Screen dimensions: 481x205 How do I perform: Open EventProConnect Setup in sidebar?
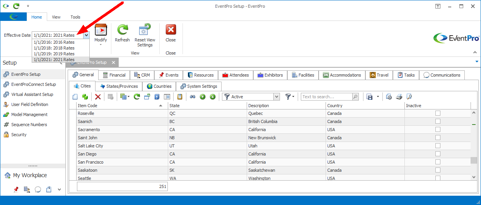33,84
